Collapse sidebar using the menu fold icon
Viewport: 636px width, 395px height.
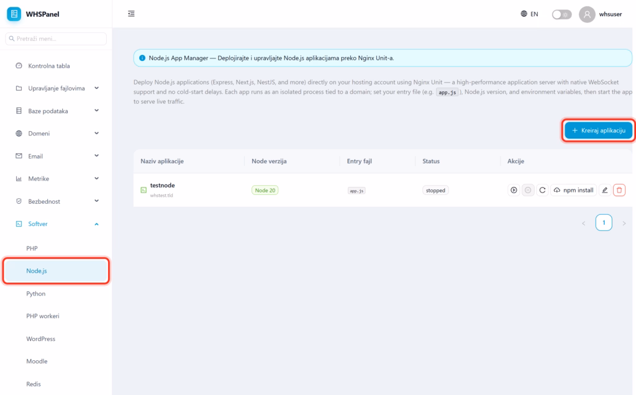[x=132, y=14]
